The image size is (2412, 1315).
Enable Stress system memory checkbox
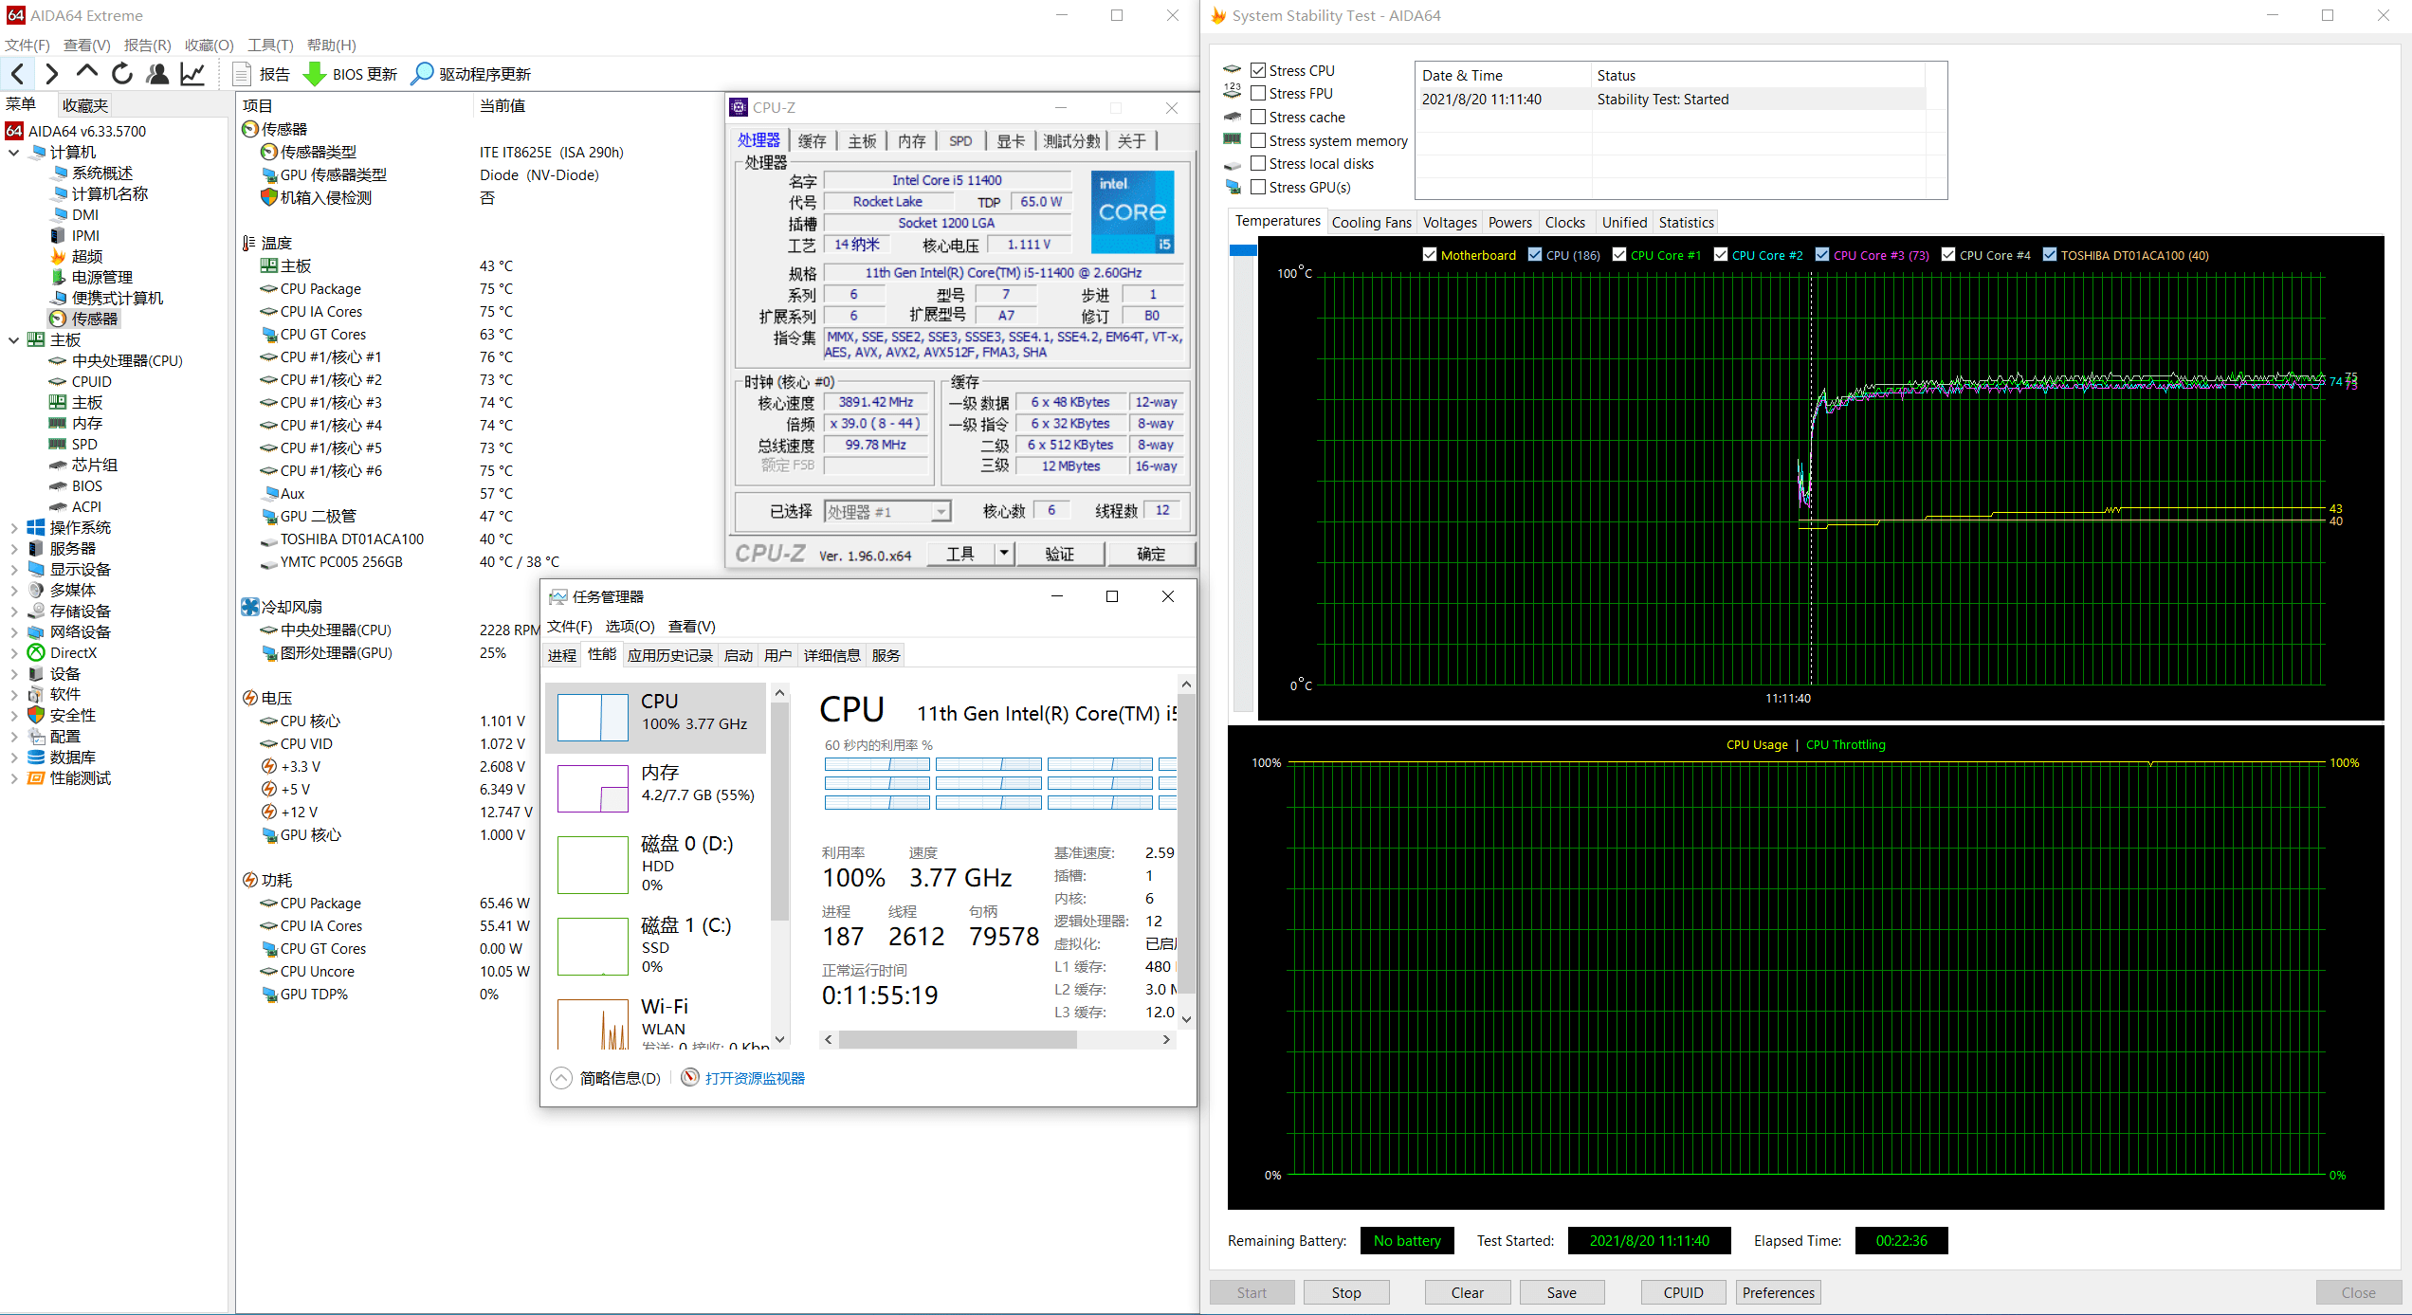1258,140
